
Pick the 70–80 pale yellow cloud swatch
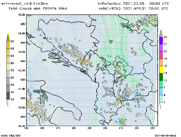click(x=8, y=67)
